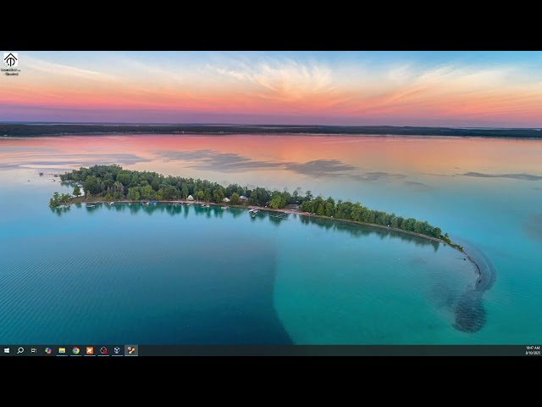Open Task View from the taskbar
This screenshot has height=407, width=542.
click(x=34, y=350)
